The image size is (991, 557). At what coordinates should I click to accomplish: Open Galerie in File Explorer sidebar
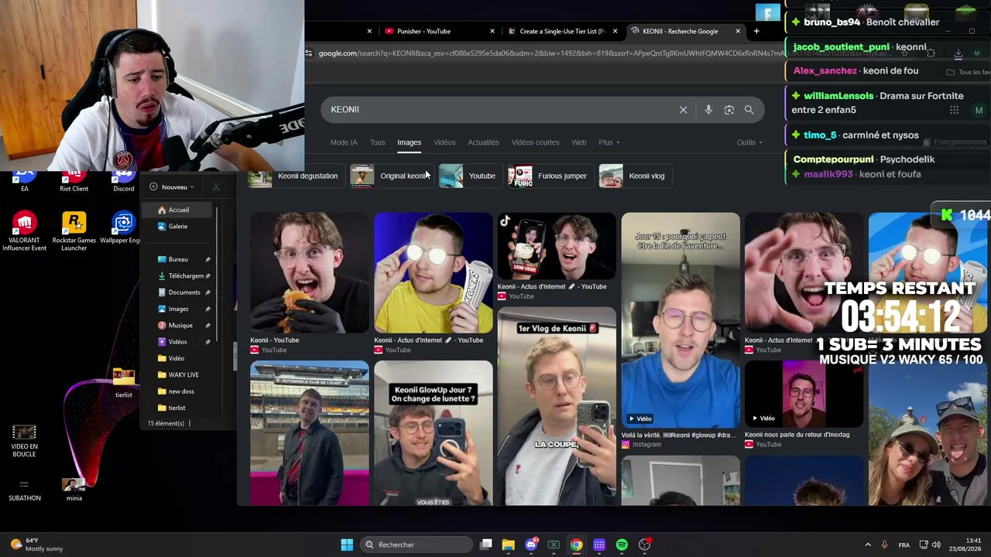point(177,227)
